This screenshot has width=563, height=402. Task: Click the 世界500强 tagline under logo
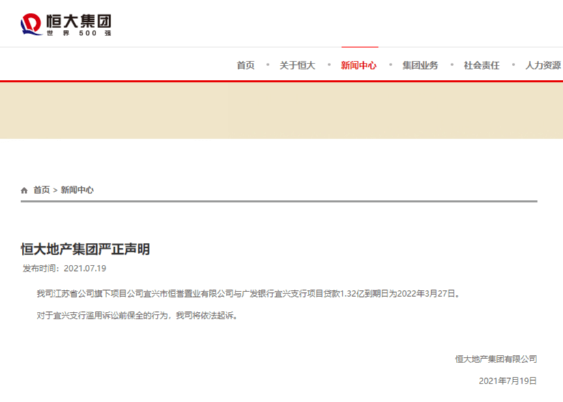coord(79,33)
